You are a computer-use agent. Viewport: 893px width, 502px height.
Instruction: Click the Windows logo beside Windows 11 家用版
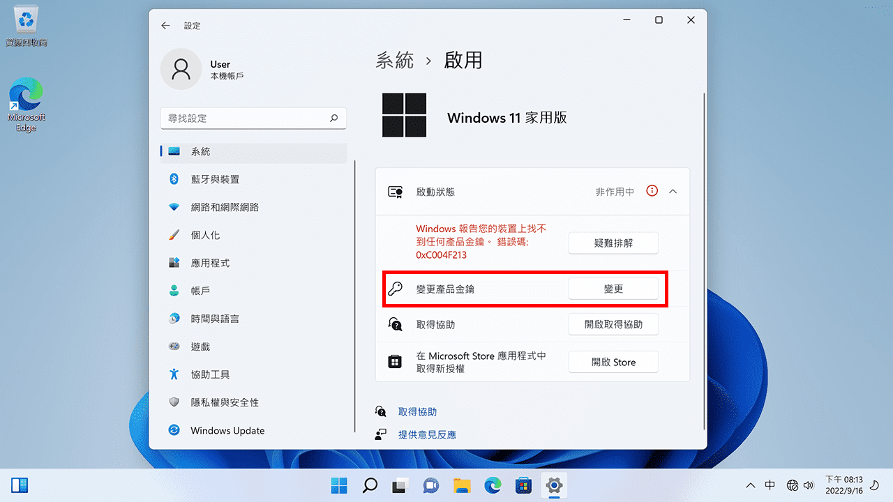pos(405,115)
